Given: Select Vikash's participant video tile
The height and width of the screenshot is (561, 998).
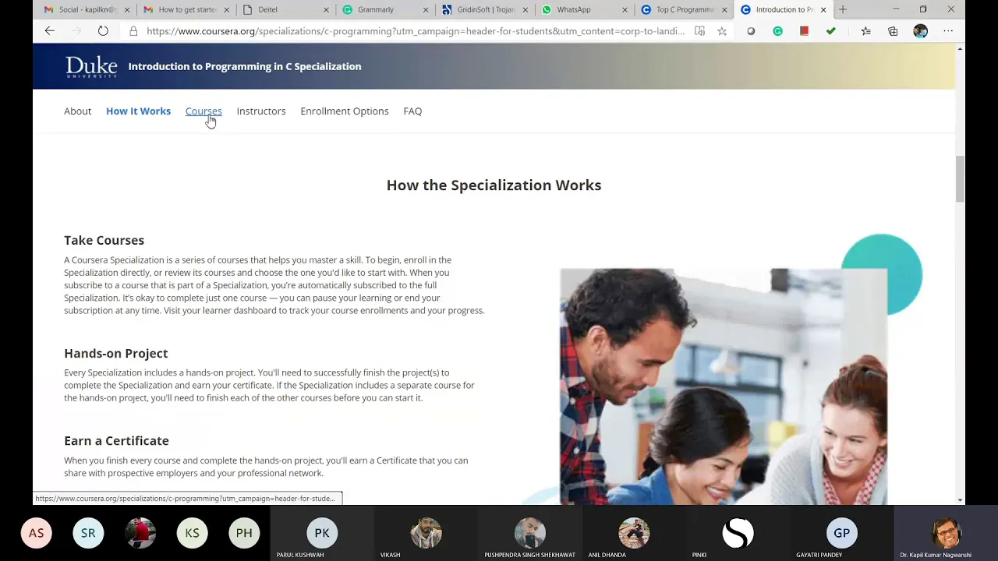Looking at the screenshot, I should pos(426,533).
